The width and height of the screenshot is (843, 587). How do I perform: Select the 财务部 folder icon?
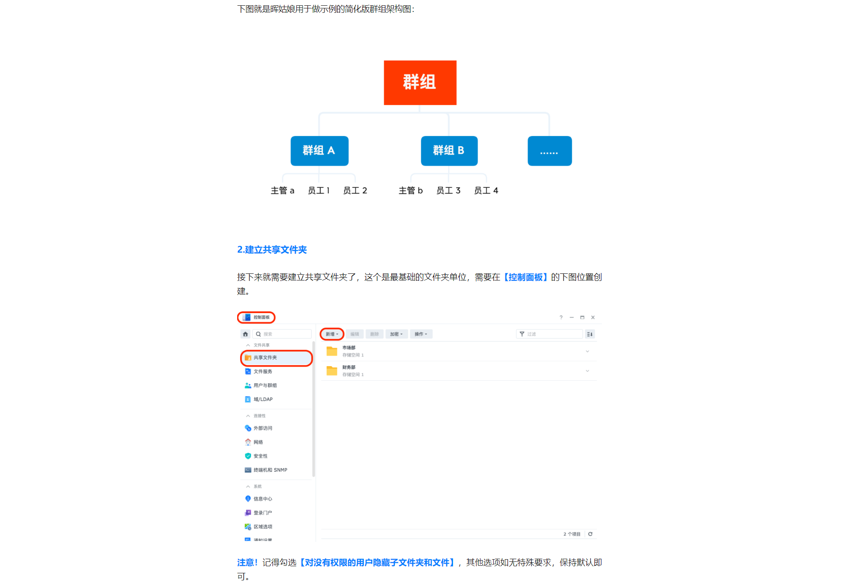[x=332, y=371]
